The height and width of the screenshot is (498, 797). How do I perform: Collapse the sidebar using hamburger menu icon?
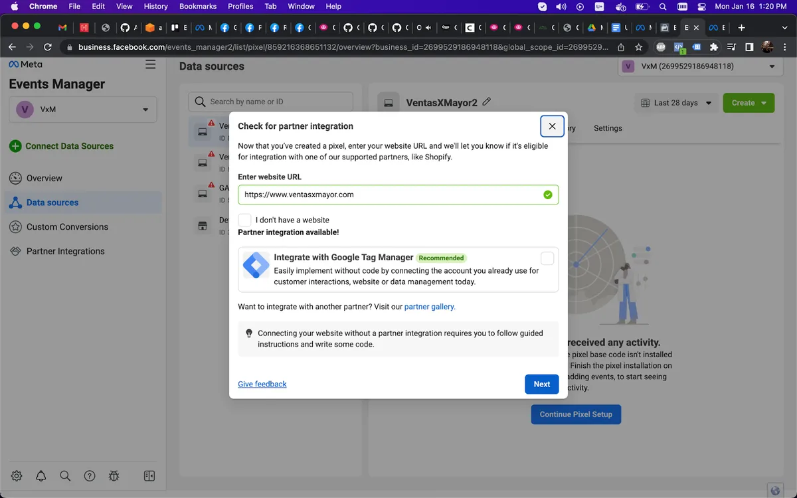tap(151, 64)
